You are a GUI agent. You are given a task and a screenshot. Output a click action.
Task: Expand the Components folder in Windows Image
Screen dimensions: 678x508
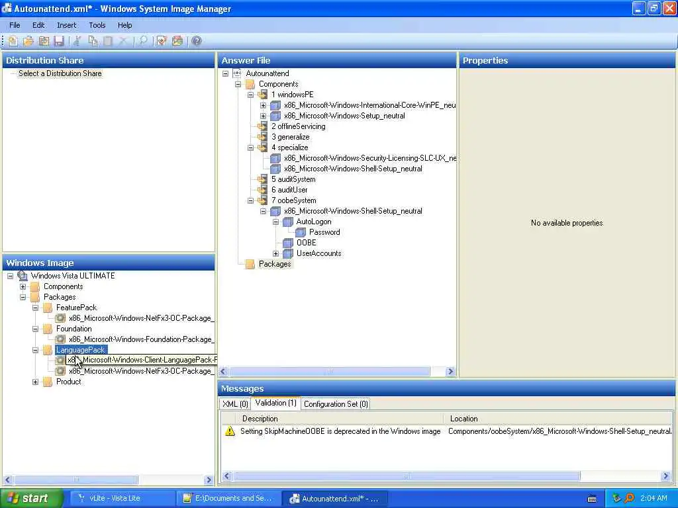[x=23, y=286]
